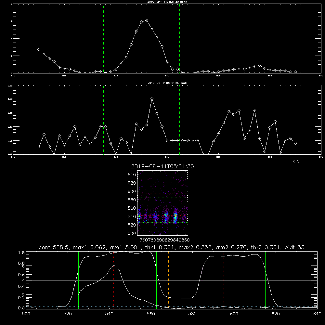The image size is (325, 325).
Task: Select the highest diamond marker in dawn plot
Action: [147, 20]
